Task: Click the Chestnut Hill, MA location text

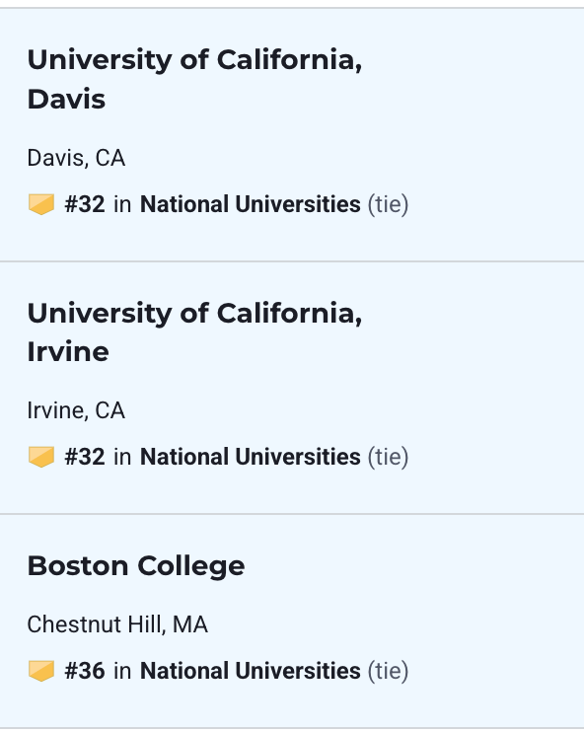Action: [117, 624]
